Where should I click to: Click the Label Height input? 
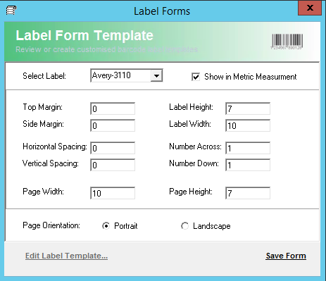[x=248, y=108]
